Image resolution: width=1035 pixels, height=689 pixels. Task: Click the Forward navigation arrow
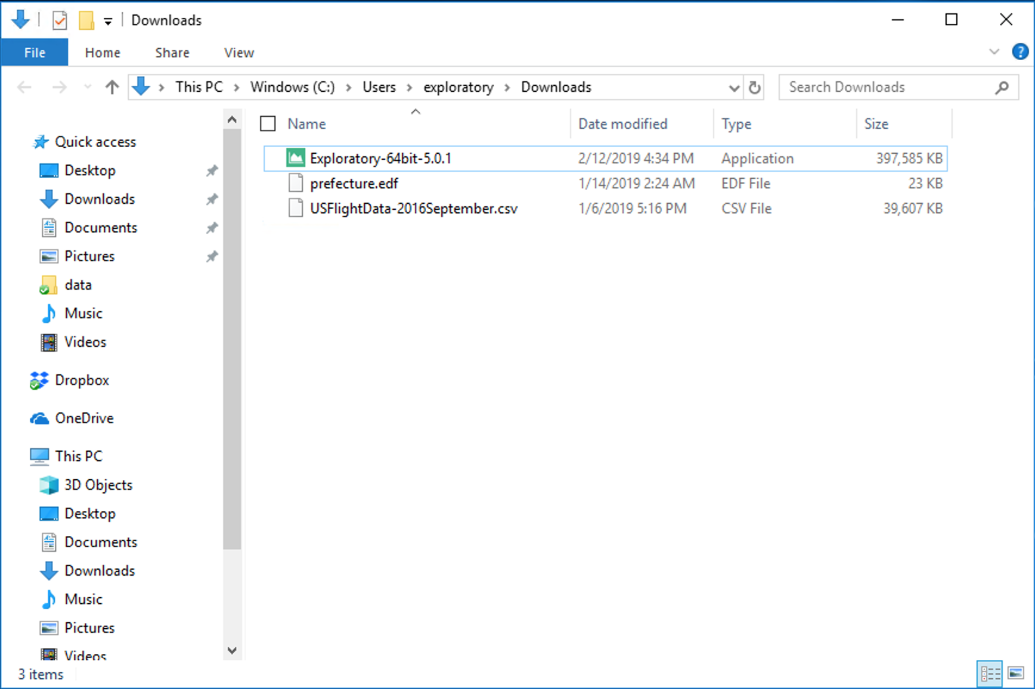60,87
